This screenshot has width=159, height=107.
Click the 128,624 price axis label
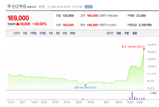tap(151, 66)
